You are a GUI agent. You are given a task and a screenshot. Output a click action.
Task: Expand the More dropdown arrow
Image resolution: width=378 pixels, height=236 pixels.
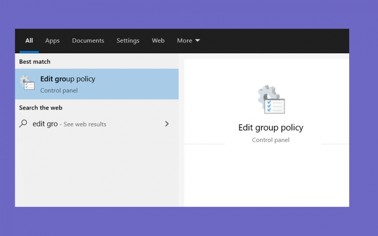click(x=198, y=41)
